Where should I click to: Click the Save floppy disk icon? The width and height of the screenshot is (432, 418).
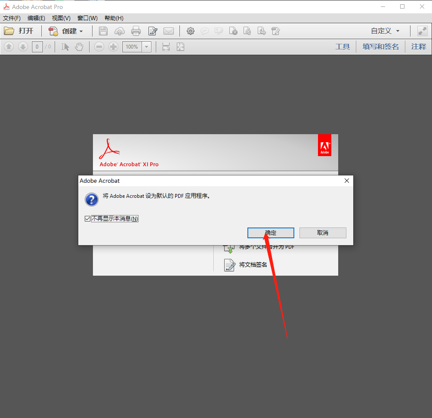click(x=103, y=31)
